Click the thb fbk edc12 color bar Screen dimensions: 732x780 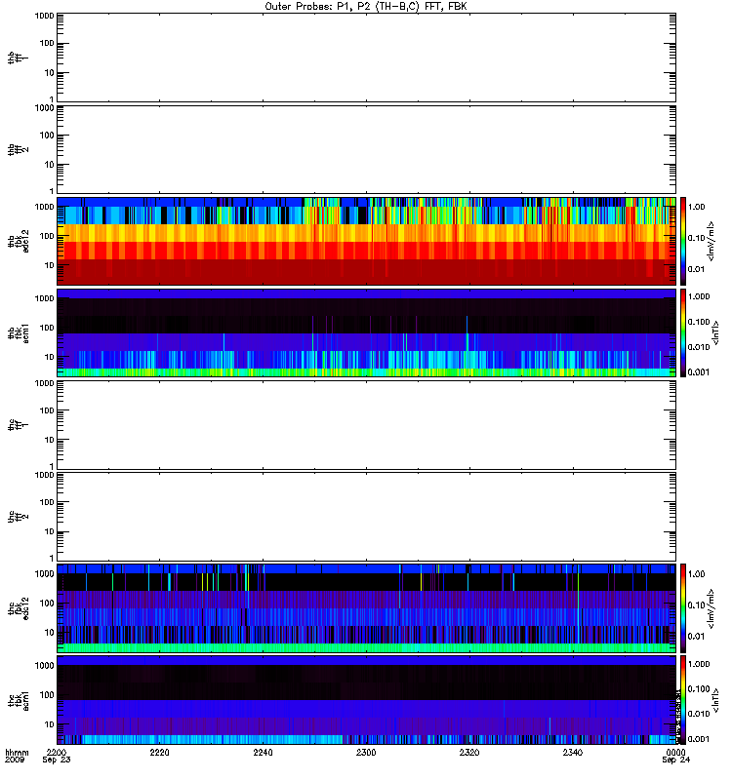(x=683, y=241)
